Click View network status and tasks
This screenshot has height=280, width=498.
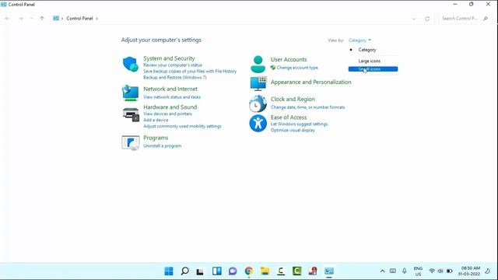click(172, 97)
